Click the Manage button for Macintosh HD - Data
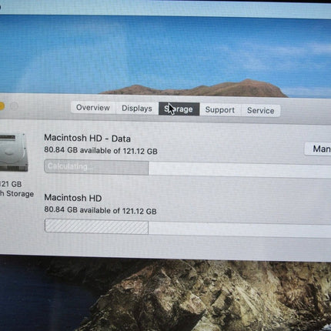Image resolution: width=331 pixels, height=331 pixels. pos(318,149)
